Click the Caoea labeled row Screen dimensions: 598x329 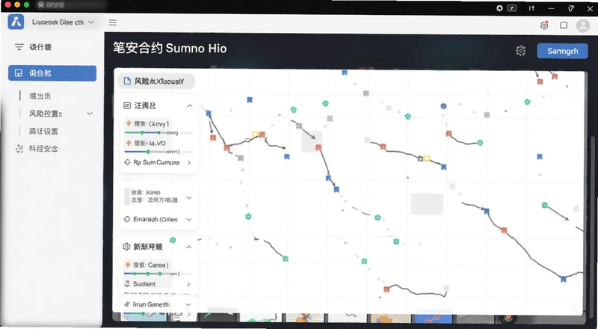click(x=147, y=265)
